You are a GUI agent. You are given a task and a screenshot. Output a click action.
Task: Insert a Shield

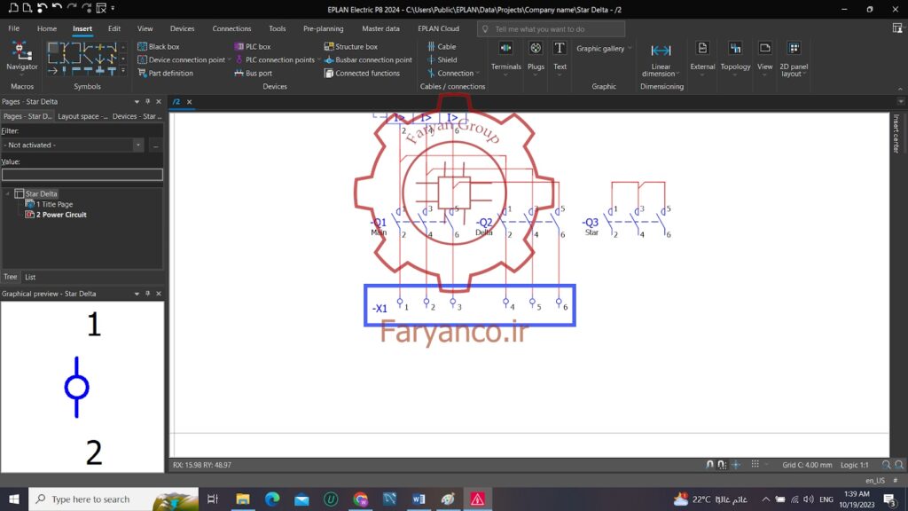(442, 59)
